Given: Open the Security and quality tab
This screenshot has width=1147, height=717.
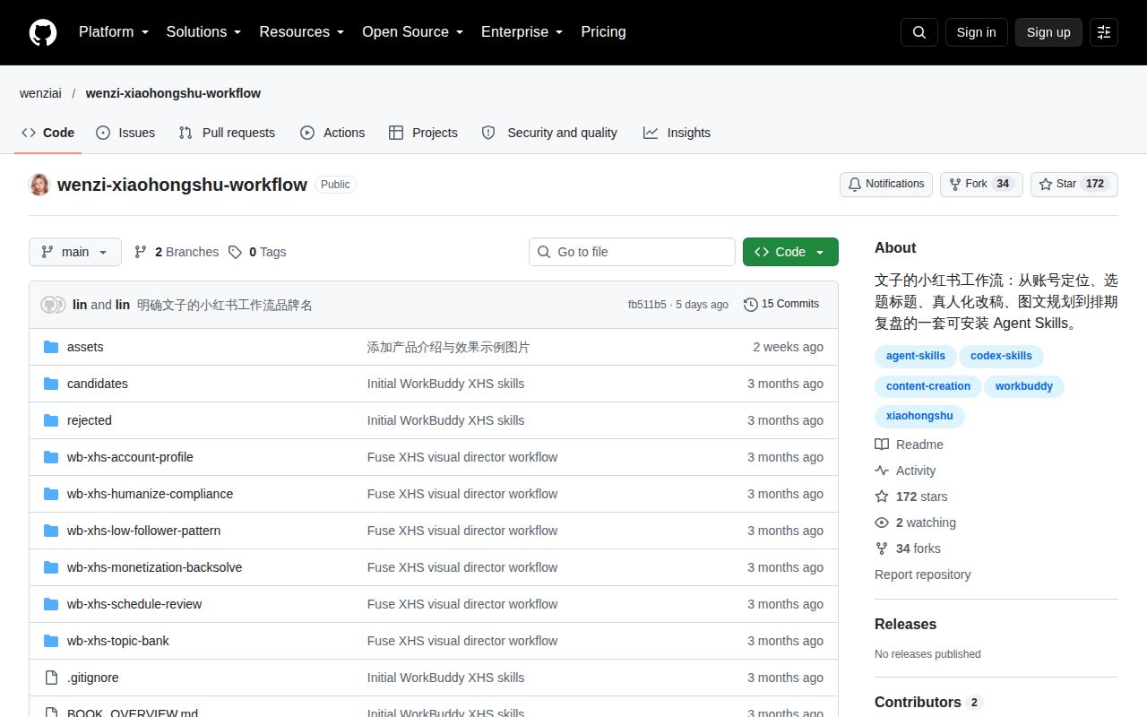Looking at the screenshot, I should (x=549, y=133).
